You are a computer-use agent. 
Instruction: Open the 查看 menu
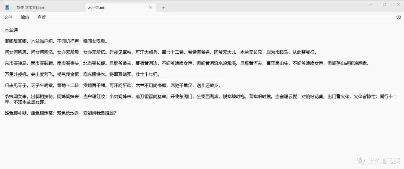point(42,17)
